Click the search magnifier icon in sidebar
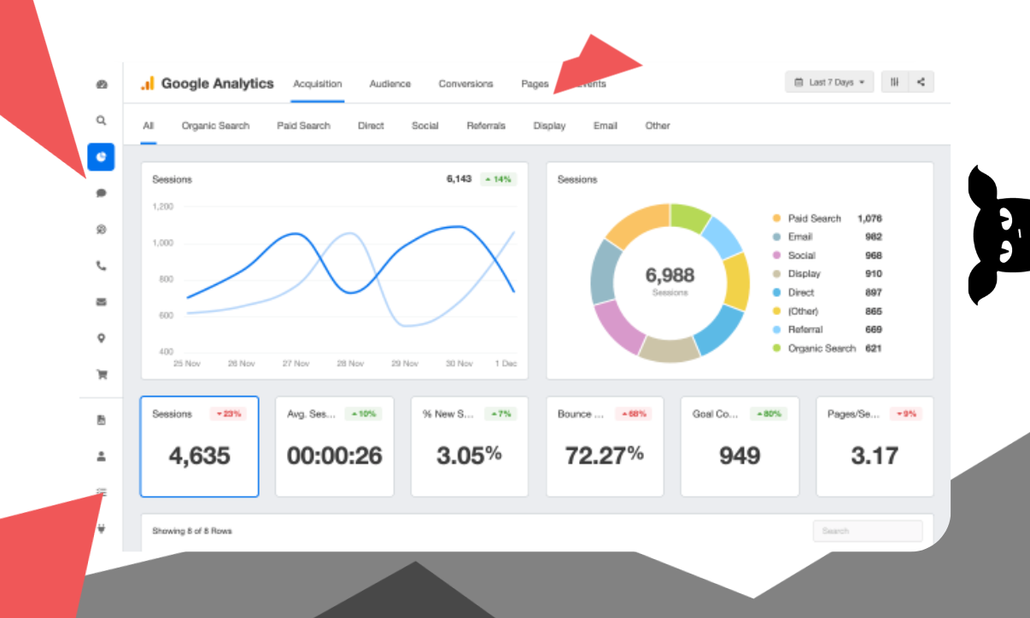Screen dimensions: 1030x618 (102, 120)
